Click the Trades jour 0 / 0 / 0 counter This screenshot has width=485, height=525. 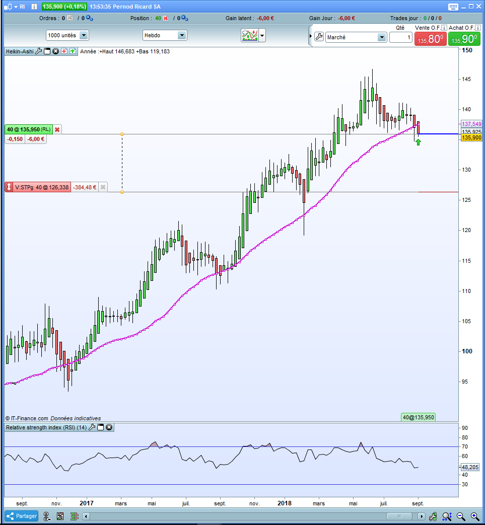pos(433,18)
